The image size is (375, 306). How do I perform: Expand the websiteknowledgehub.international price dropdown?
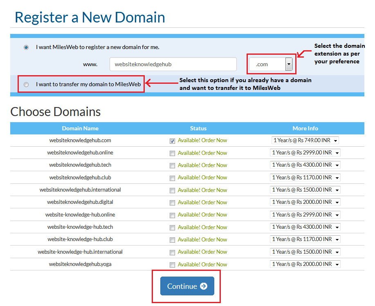[x=305, y=190]
